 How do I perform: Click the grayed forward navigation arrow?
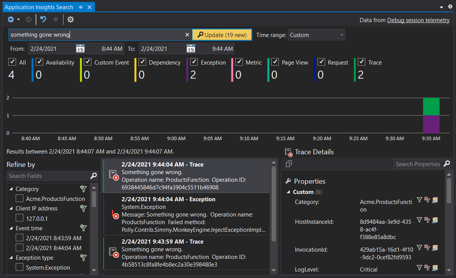coord(28,19)
